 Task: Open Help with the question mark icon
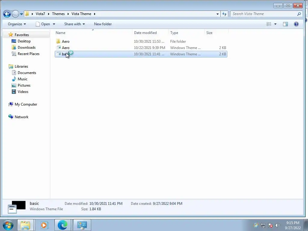(296, 24)
